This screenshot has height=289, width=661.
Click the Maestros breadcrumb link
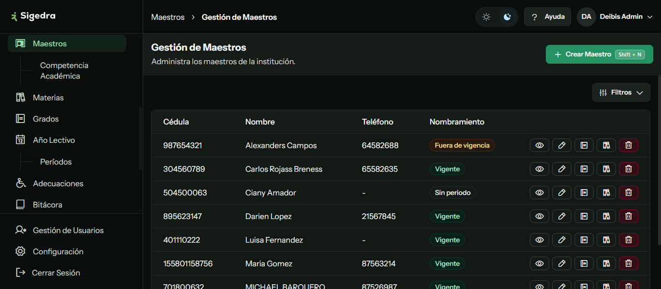(x=168, y=17)
